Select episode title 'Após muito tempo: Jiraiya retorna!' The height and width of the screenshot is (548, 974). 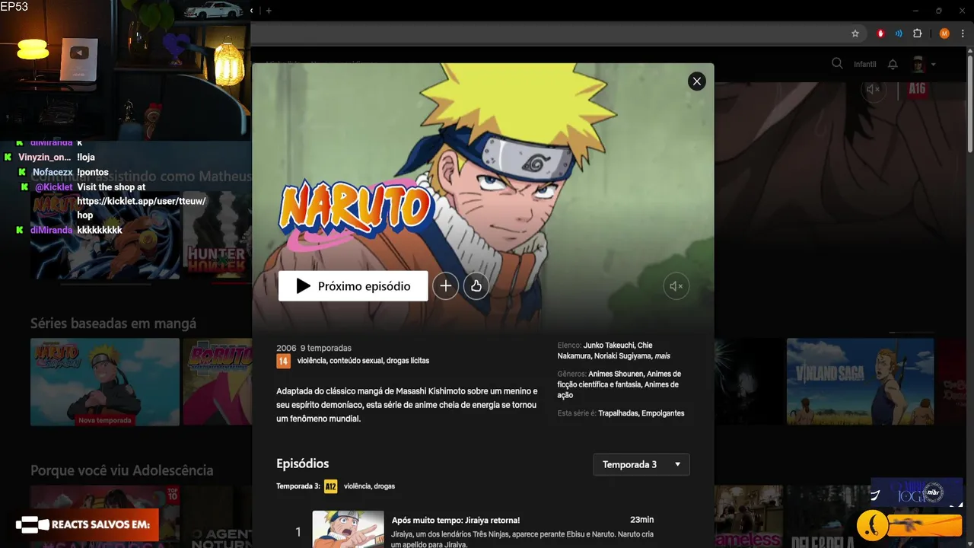[x=456, y=520]
